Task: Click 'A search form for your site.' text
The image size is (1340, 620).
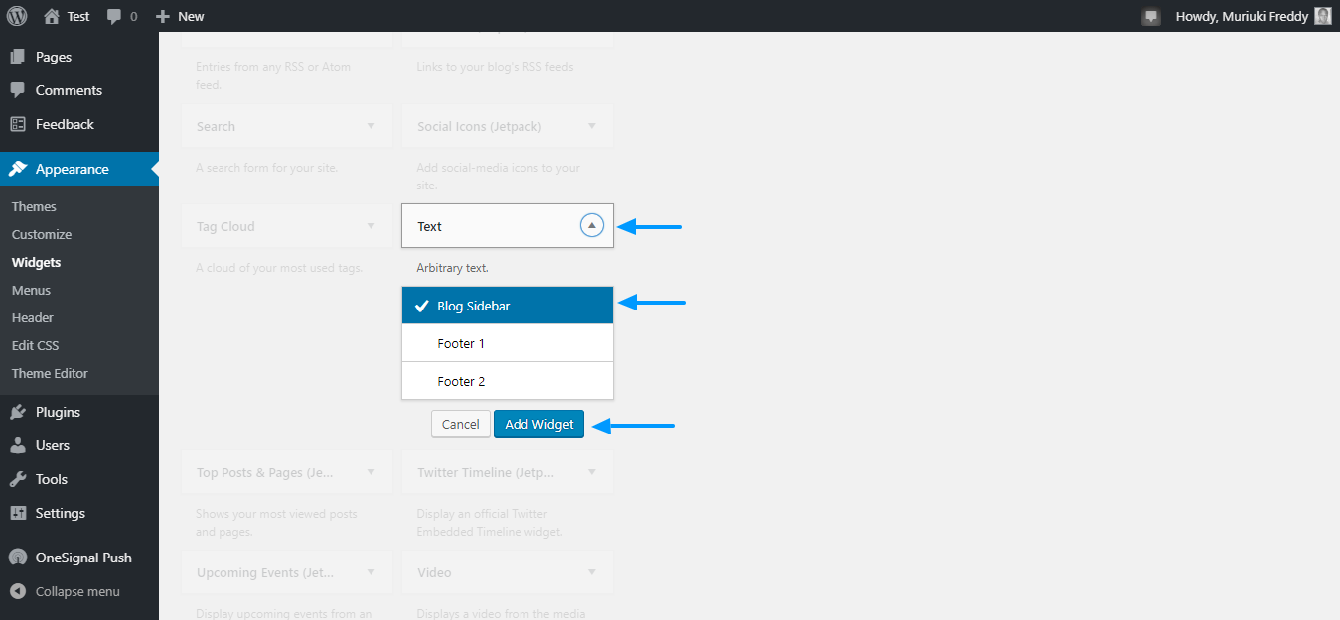Action: click(x=267, y=168)
